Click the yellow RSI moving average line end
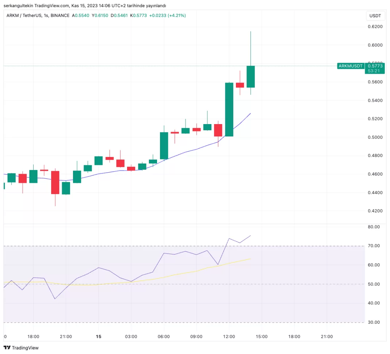390x354 pixels. click(x=250, y=259)
